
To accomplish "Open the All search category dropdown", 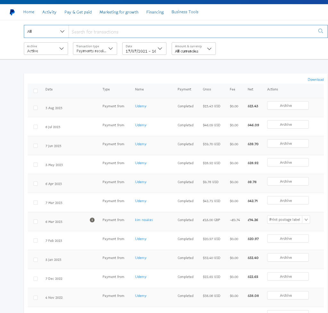I will point(46,31).
